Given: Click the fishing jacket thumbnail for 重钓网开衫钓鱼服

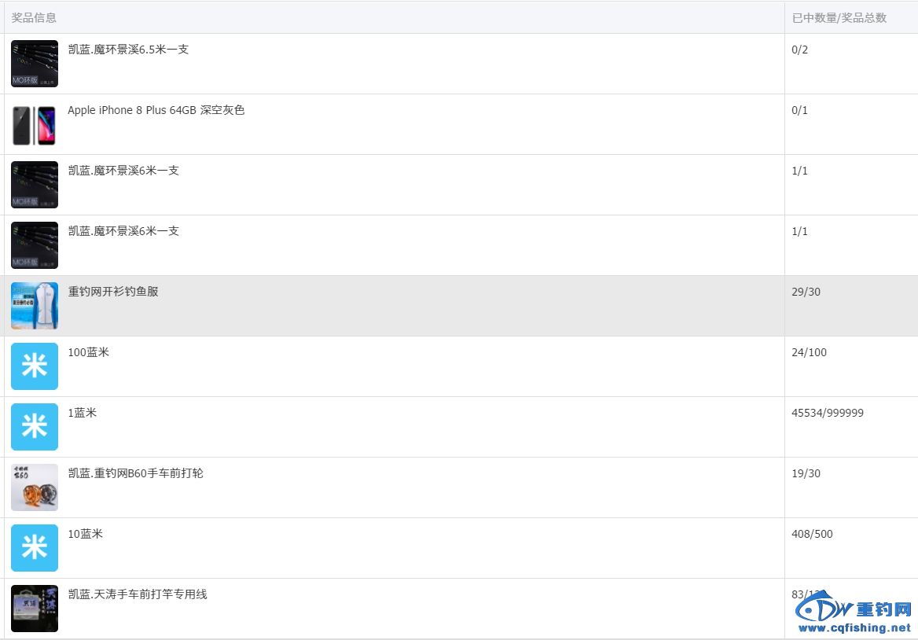Looking at the screenshot, I should pos(34,306).
